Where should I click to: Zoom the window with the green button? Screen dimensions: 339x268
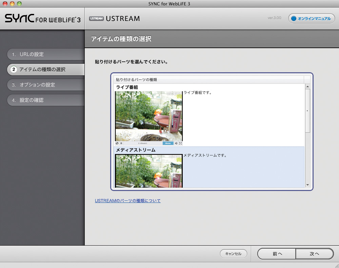19,4
